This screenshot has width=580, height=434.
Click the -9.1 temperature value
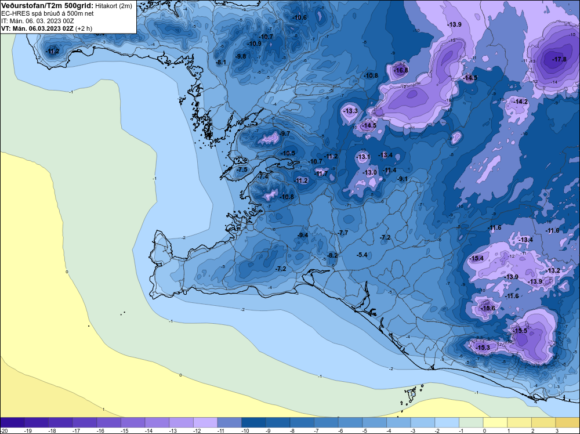[x=403, y=179]
